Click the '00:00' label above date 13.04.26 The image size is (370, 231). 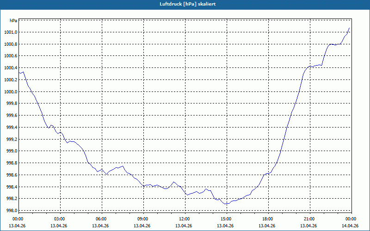pyautogui.click(x=17, y=219)
